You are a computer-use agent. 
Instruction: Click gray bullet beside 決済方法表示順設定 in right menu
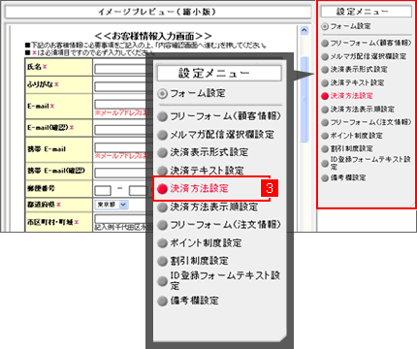tap(325, 110)
